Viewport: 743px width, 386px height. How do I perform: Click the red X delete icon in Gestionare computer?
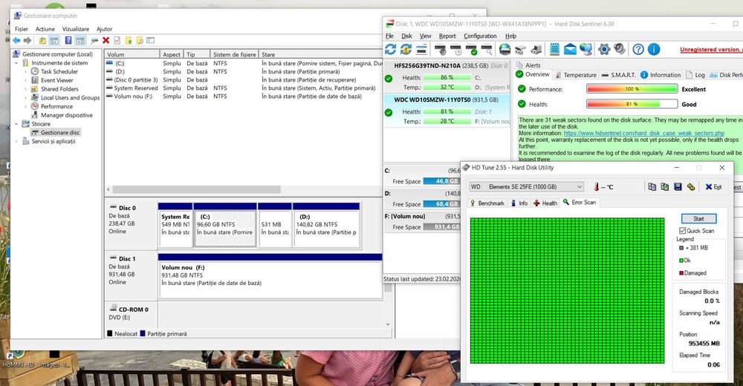tap(106, 41)
